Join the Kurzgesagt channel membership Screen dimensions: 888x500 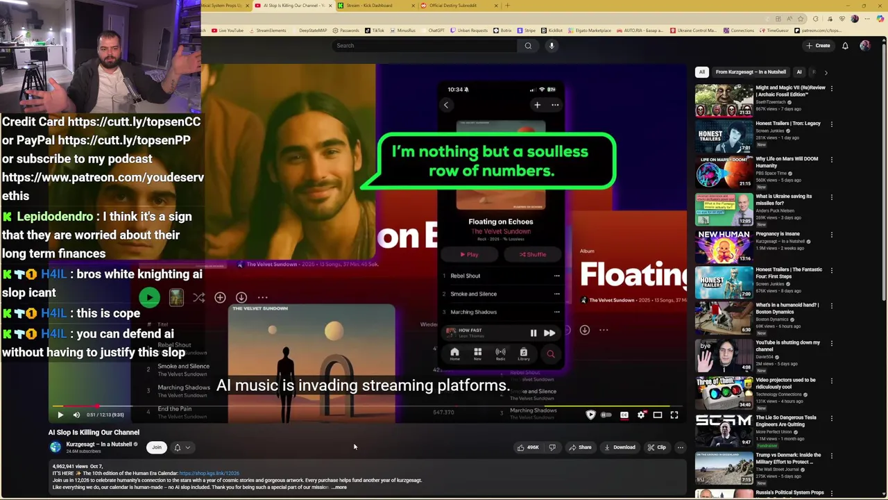pyautogui.click(x=157, y=447)
